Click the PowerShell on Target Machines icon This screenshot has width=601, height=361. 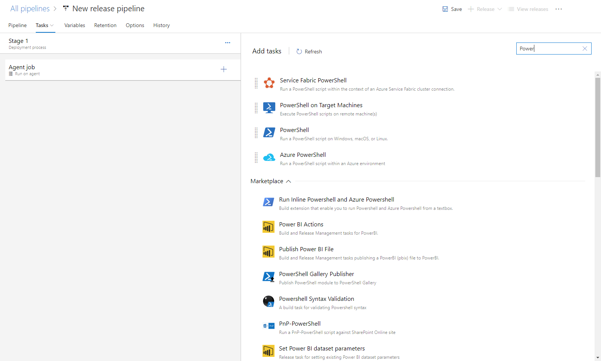(x=269, y=108)
